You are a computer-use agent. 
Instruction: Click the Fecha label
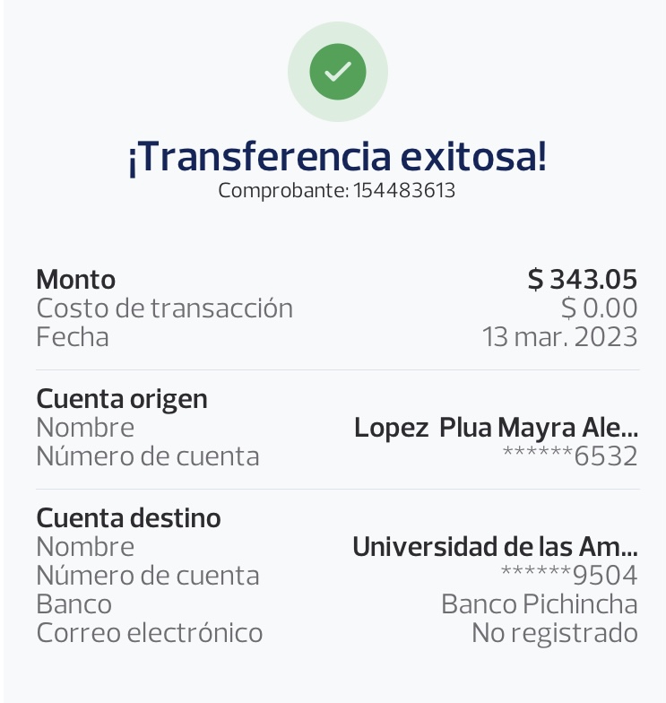72,336
